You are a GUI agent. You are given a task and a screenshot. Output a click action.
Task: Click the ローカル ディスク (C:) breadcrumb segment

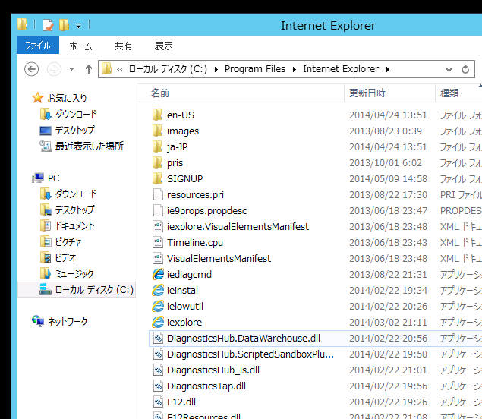(x=168, y=69)
